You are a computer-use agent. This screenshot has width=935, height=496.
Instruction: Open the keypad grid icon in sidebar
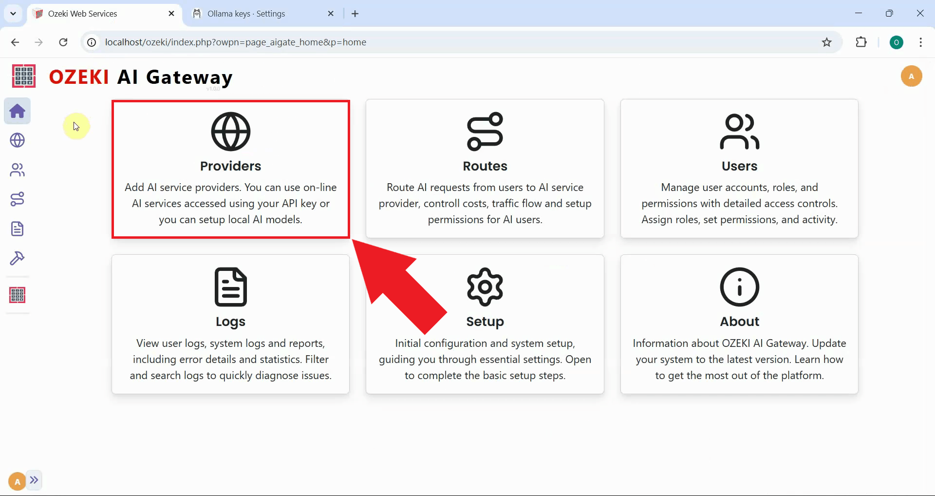(x=17, y=295)
